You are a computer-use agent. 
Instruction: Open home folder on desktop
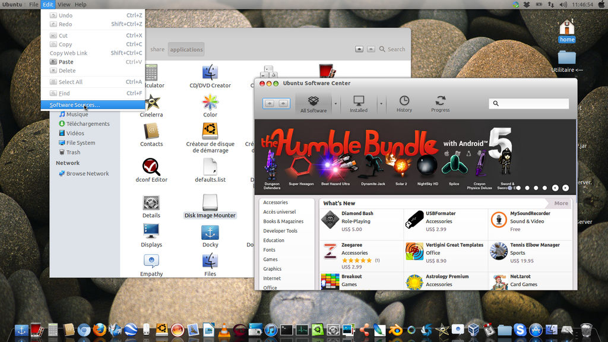click(x=567, y=31)
